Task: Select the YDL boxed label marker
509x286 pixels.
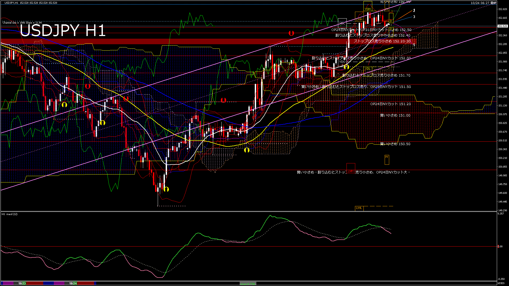Action: coord(368,68)
